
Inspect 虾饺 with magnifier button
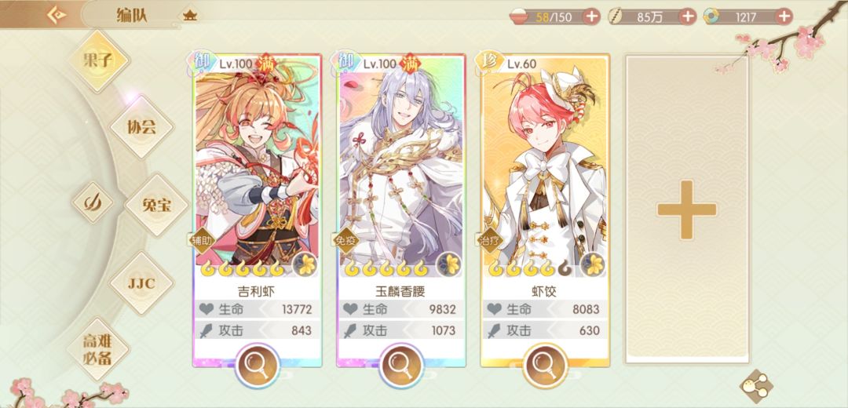545,366
